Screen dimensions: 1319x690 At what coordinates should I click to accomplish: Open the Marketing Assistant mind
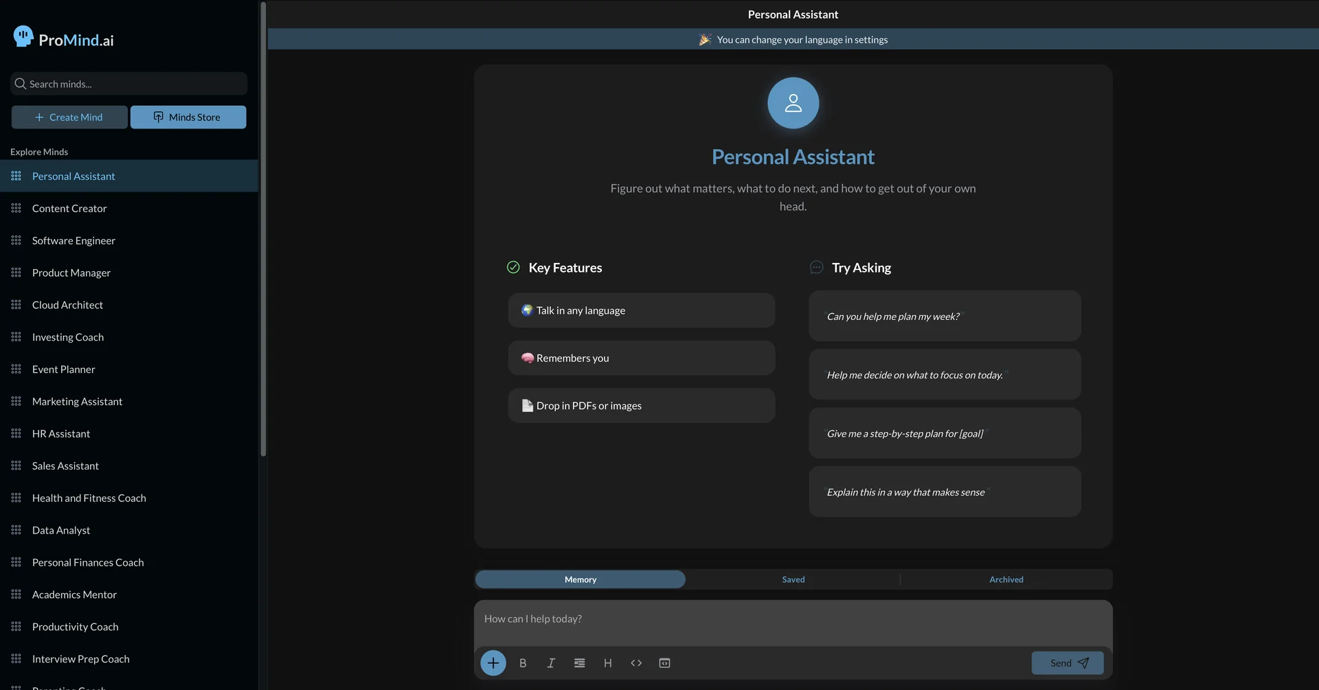click(x=129, y=402)
